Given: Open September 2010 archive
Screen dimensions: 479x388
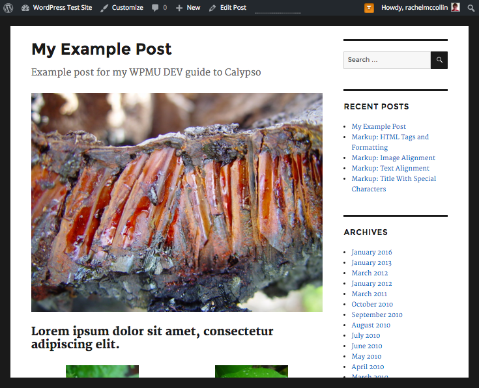Looking at the screenshot, I should [377, 314].
